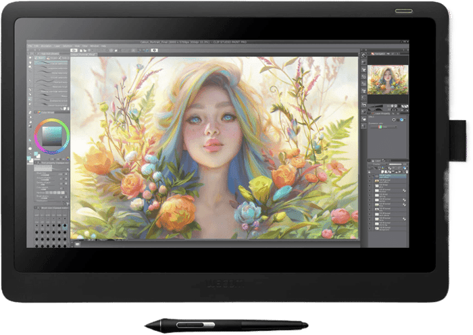This screenshot has height=335, width=473.
Task: Select the Fill bucket tool
Action: pyautogui.click(x=30, y=122)
